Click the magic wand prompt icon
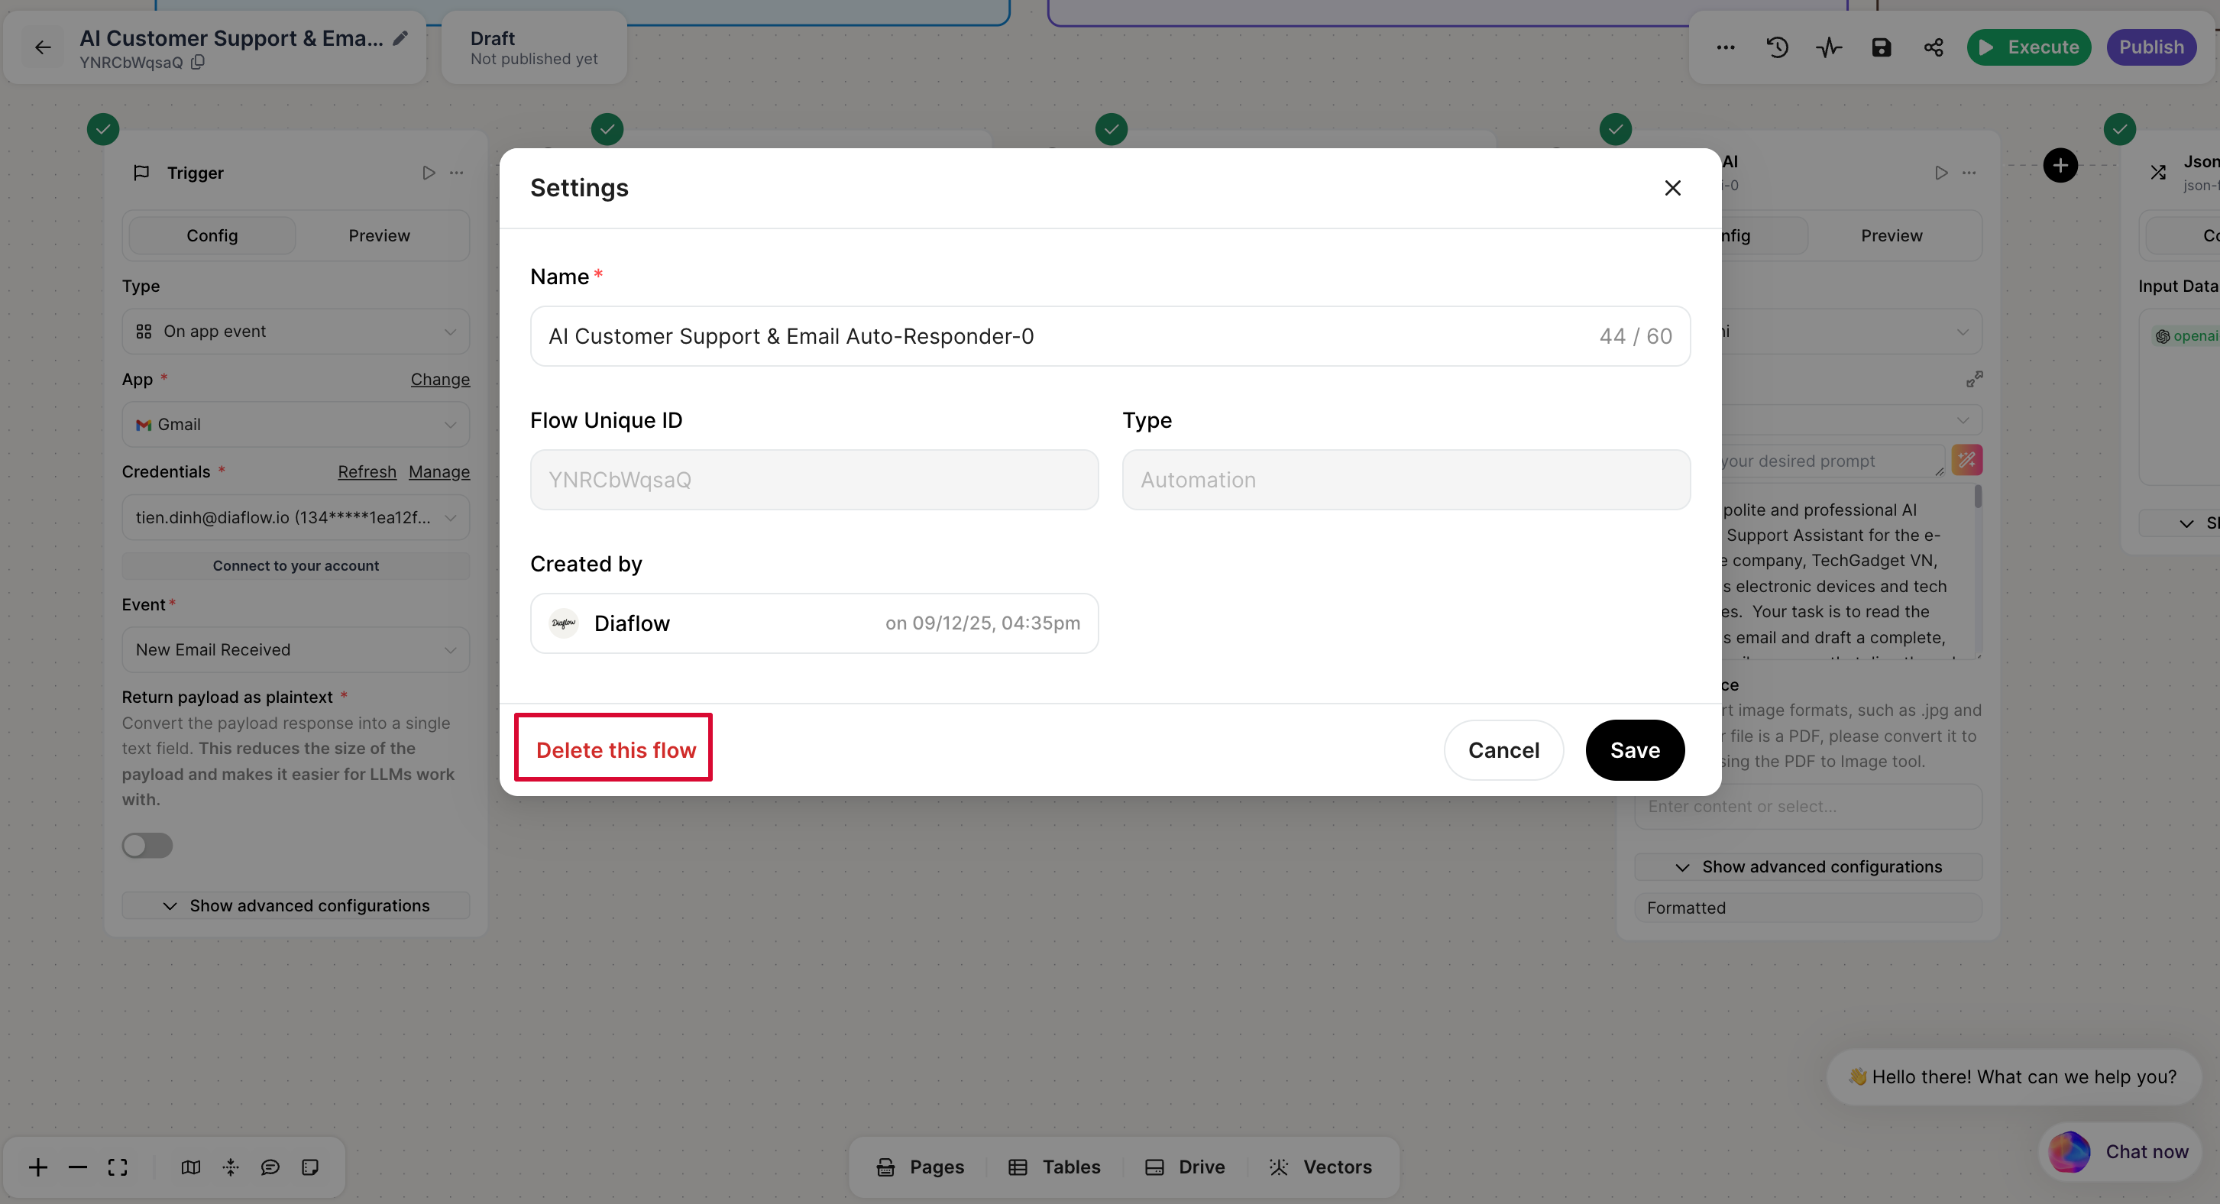 point(1966,460)
